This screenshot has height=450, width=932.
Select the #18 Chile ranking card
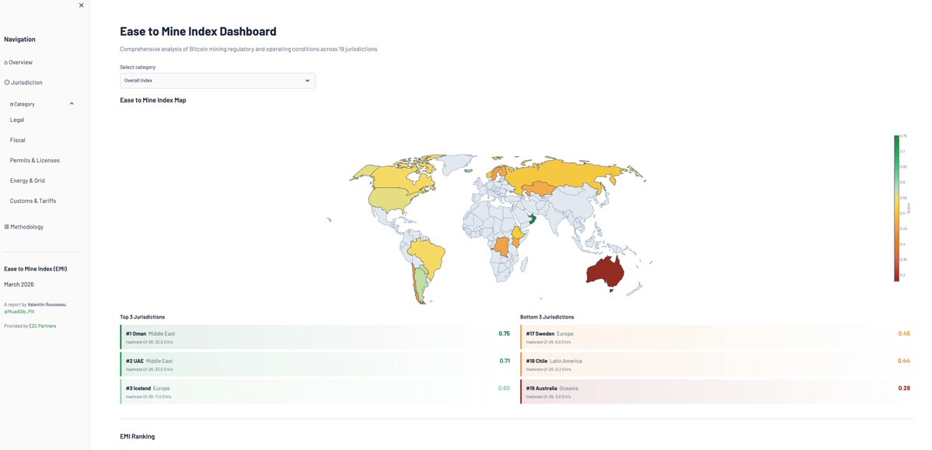(717, 365)
